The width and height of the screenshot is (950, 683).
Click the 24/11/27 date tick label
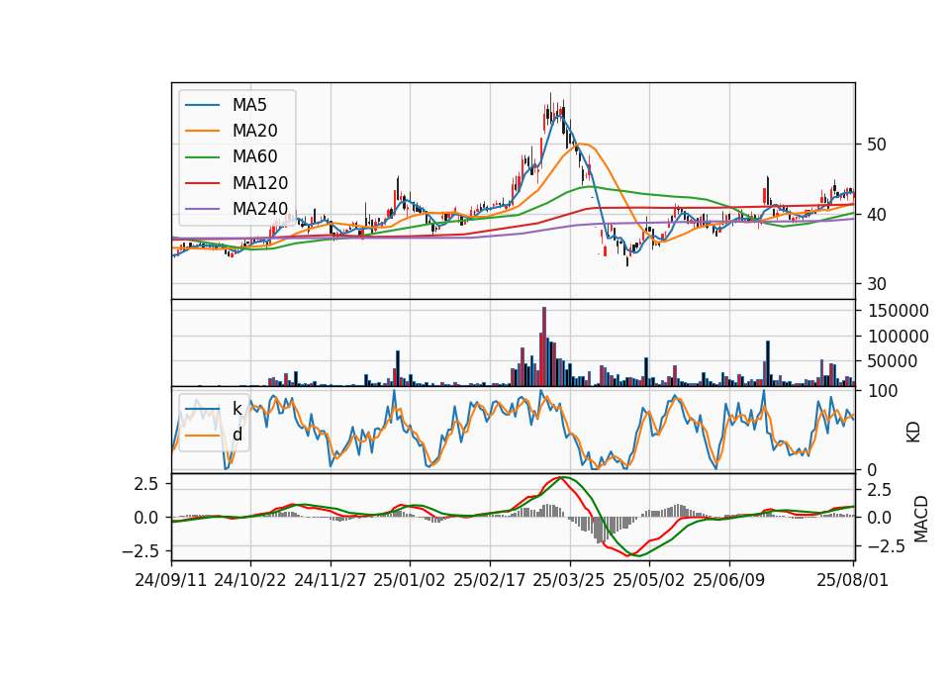[x=331, y=580]
